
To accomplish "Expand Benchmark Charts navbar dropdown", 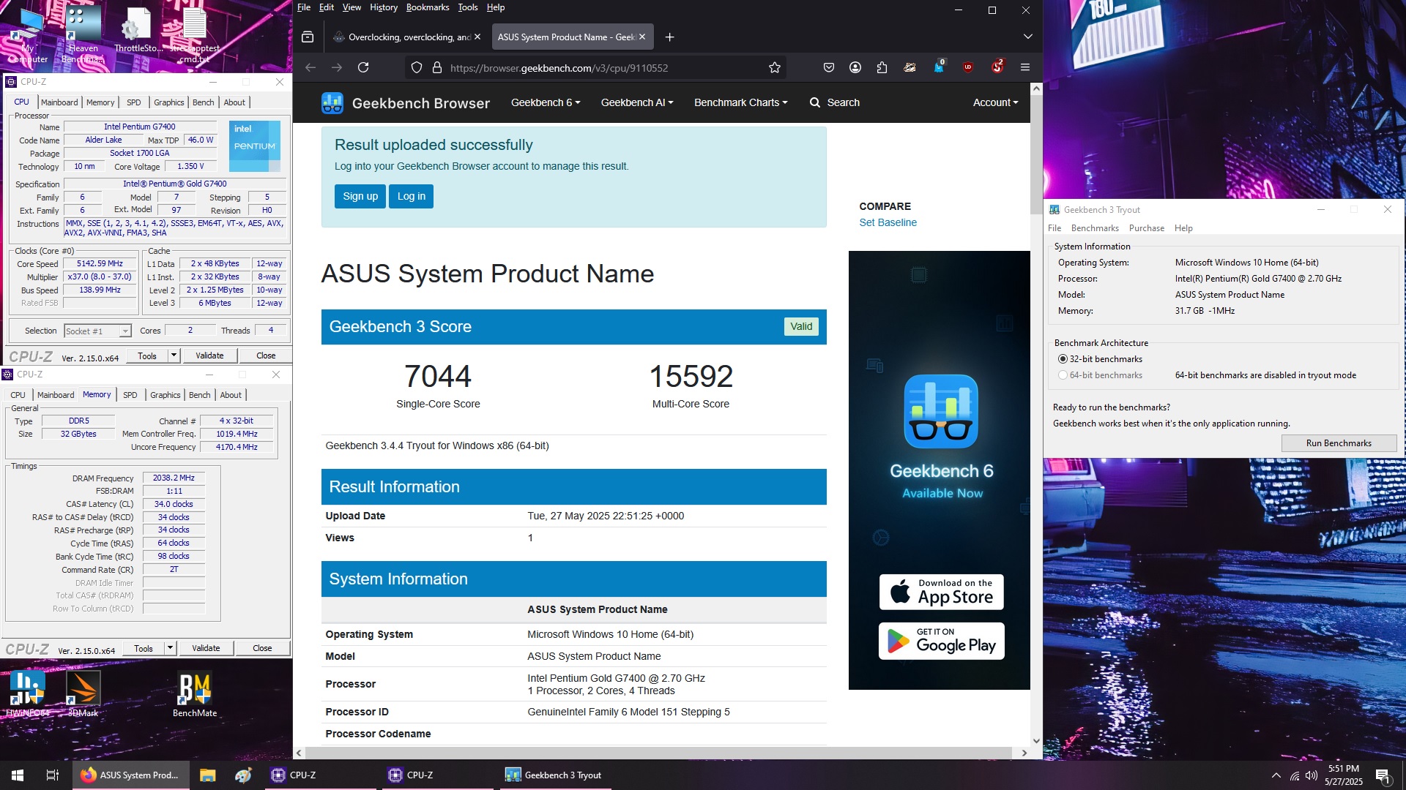I will point(741,102).
